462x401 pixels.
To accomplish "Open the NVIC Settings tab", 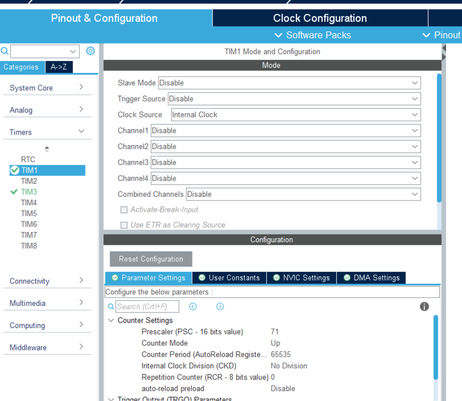I will (x=301, y=278).
